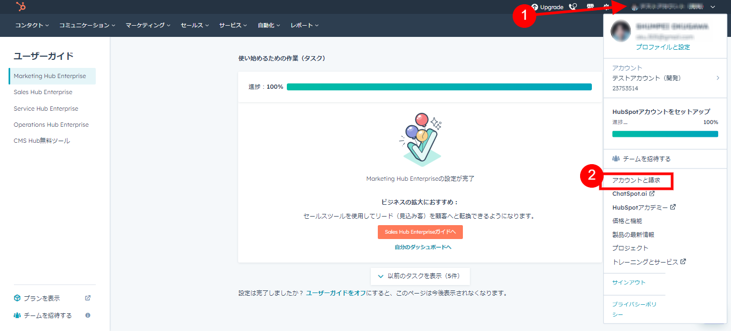Click external link icon after HubSpotアカデミー
Viewport: 731px width, 331px height.
click(x=673, y=207)
